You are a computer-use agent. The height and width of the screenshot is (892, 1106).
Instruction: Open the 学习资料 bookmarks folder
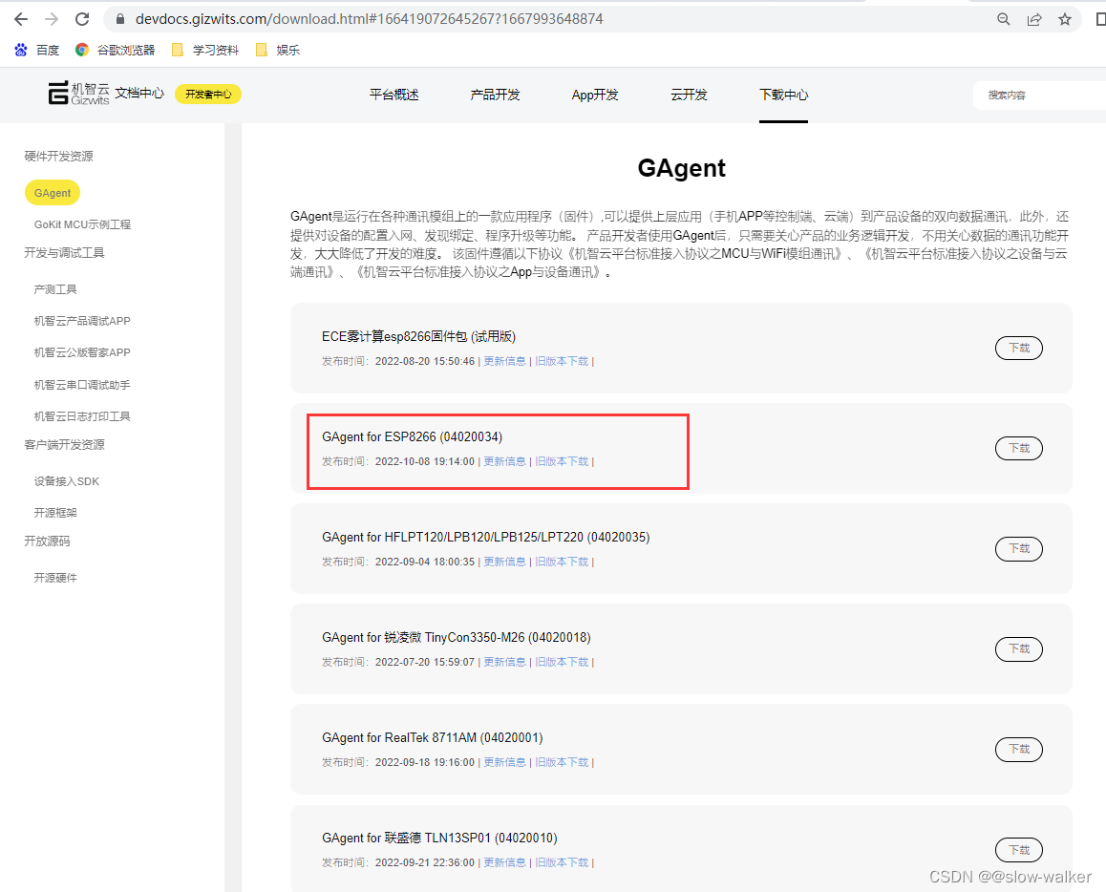click(205, 50)
